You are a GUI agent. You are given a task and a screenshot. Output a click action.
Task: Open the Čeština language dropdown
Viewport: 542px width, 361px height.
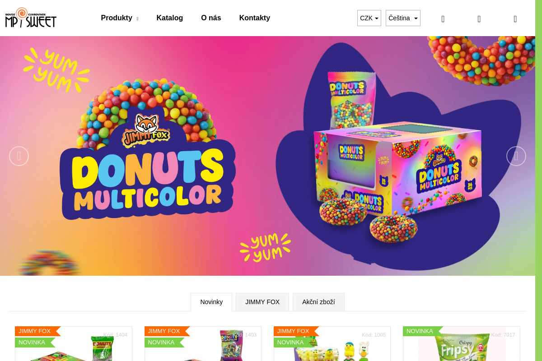coord(403,18)
